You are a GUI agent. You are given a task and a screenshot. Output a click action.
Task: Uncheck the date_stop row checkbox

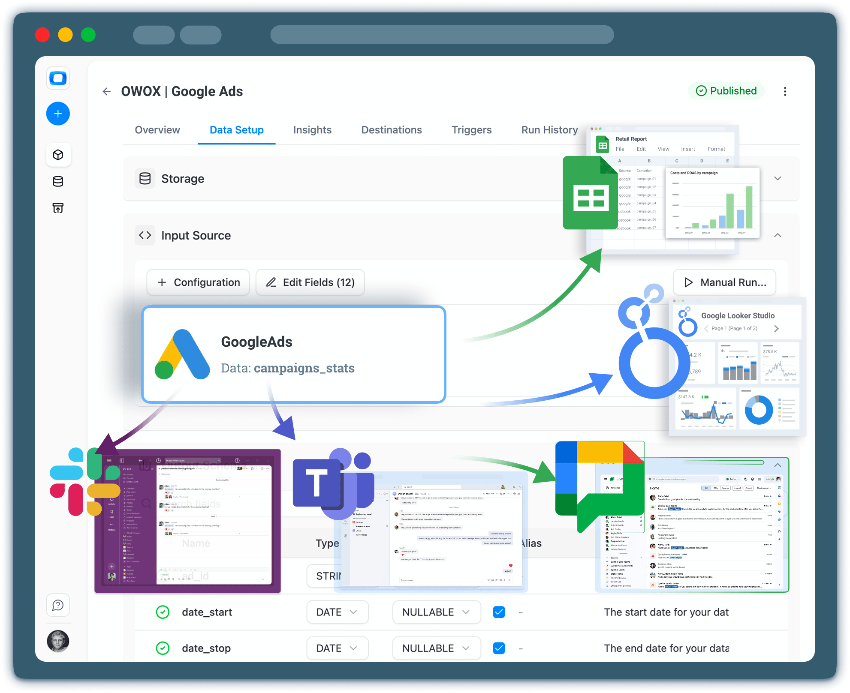[x=499, y=648]
